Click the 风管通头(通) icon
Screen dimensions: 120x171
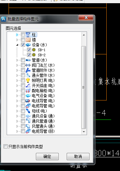click(28, 126)
